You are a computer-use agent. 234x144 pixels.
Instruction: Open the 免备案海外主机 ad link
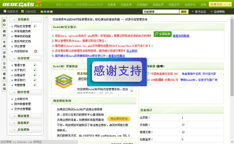[191, 74]
